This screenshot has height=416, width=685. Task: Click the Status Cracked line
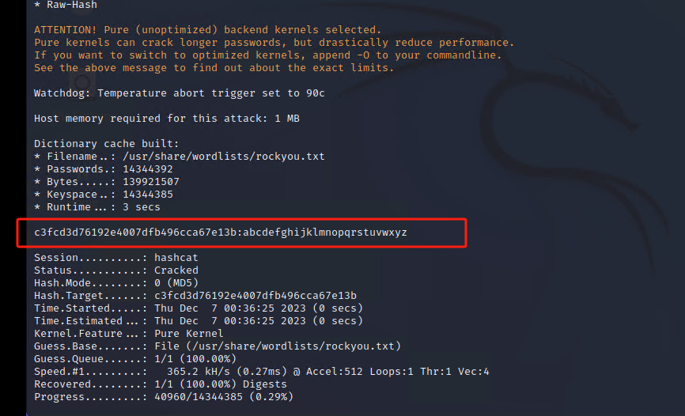point(115,270)
